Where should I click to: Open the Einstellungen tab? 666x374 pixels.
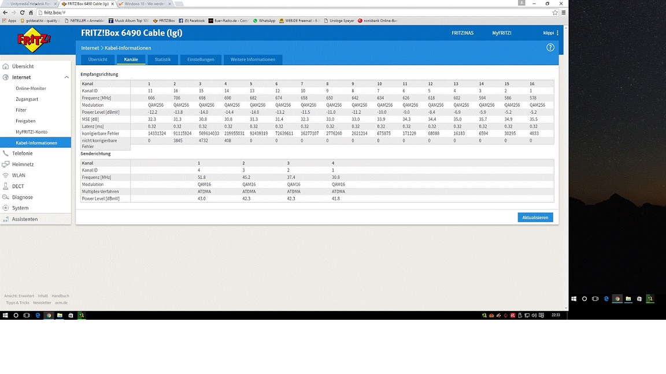pyautogui.click(x=201, y=59)
